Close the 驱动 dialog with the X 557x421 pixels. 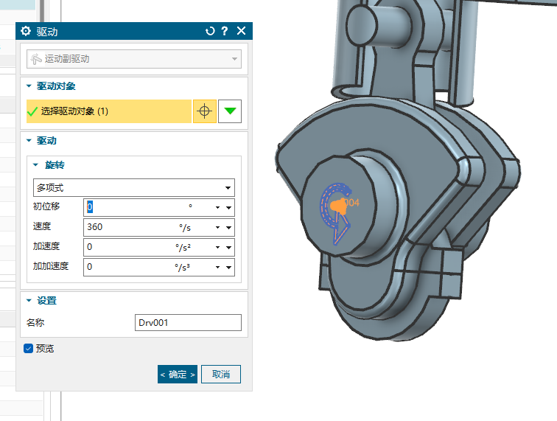[x=241, y=31]
